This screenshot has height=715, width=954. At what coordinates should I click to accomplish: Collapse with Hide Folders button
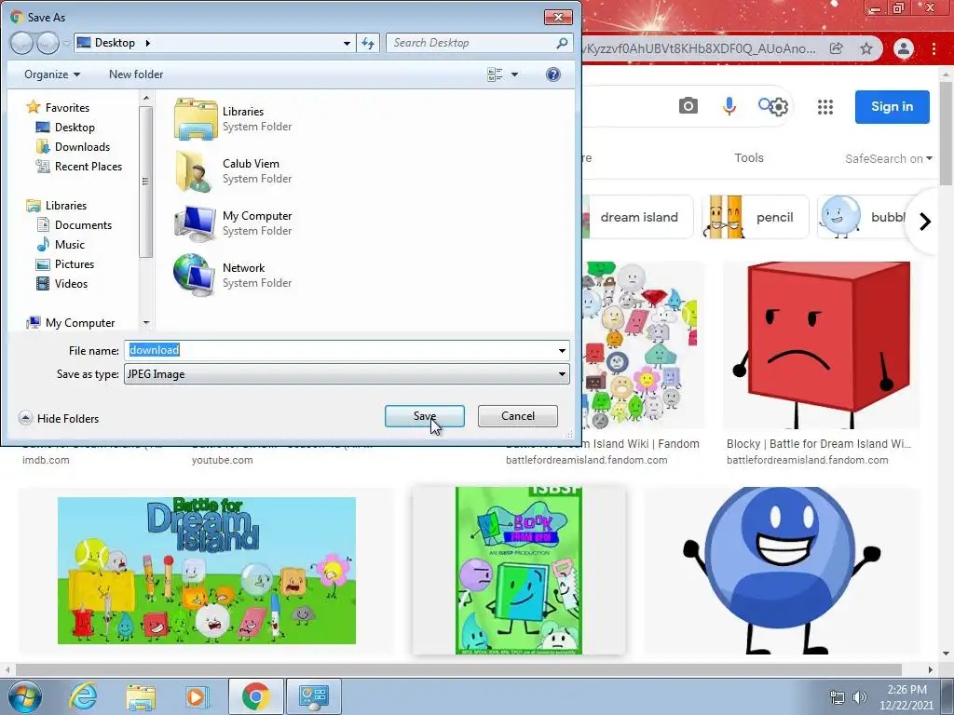(59, 418)
